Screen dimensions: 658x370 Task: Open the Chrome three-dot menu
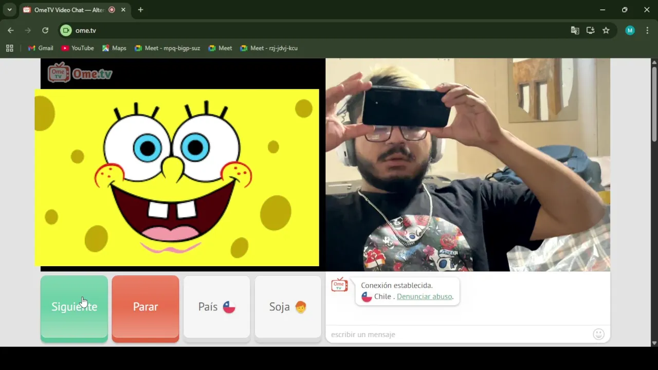coord(647,30)
